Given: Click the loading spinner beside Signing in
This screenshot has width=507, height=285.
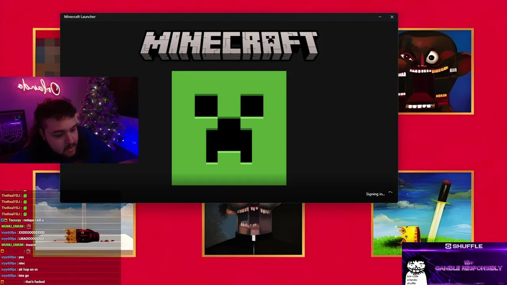Looking at the screenshot, I should 390,193.
